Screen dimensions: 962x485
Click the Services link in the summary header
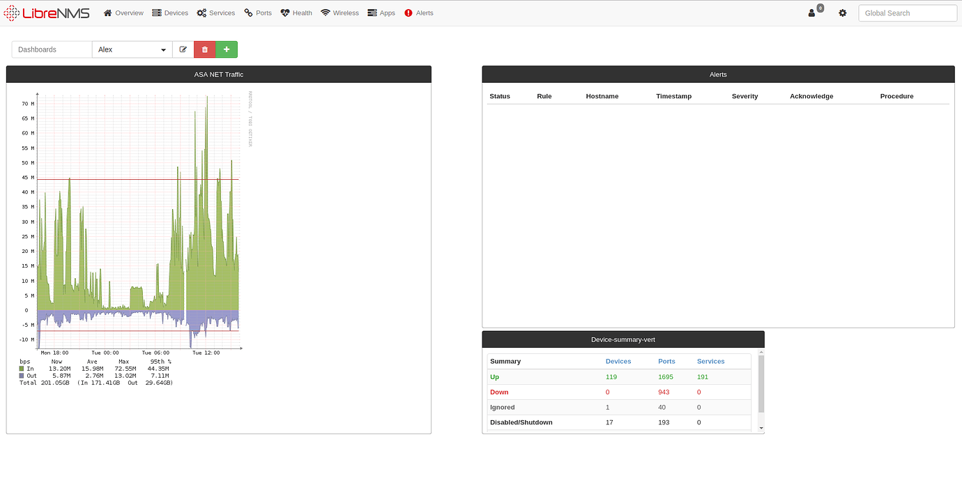pos(710,361)
